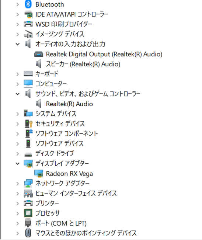Click the マウス pointing device icon
Image resolution: width=202 pixels, height=240 pixels.
coord(28,233)
